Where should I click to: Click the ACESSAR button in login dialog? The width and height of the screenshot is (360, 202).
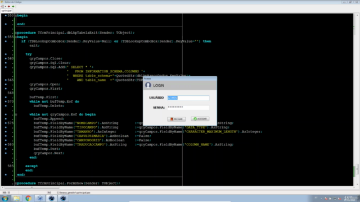(x=200, y=118)
